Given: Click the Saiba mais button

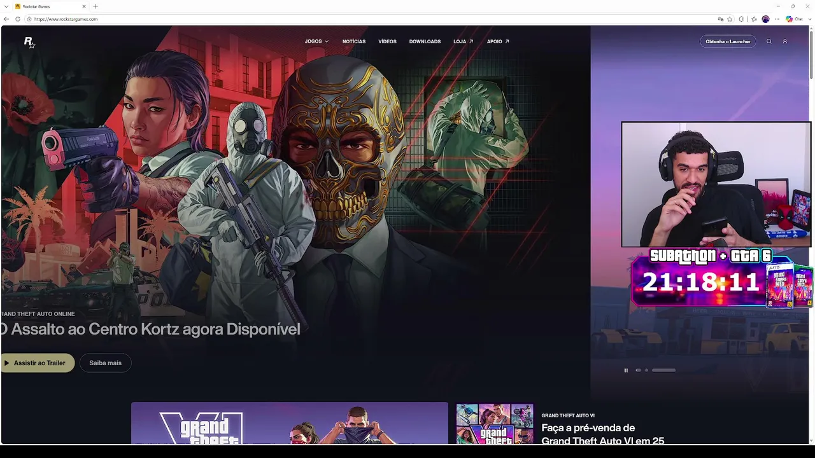Looking at the screenshot, I should [x=105, y=363].
